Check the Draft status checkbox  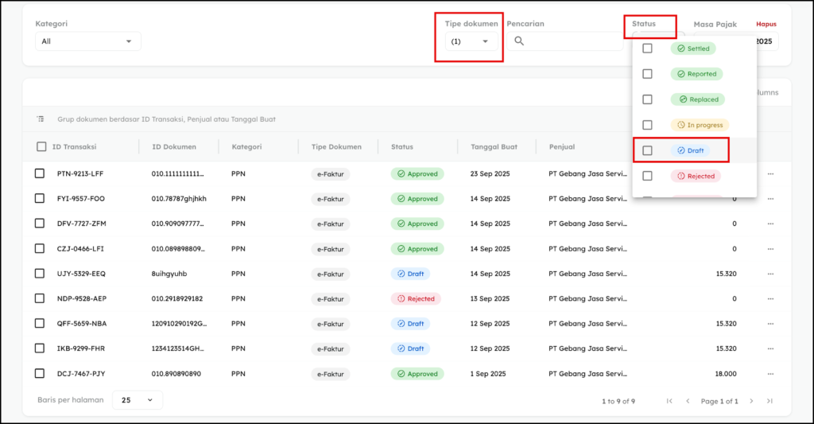(647, 150)
